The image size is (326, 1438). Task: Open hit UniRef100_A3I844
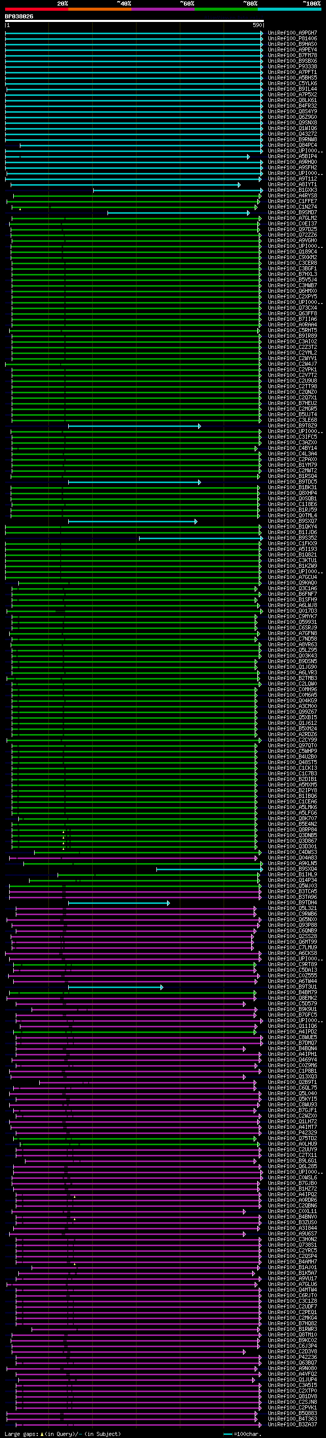coord(292,1228)
